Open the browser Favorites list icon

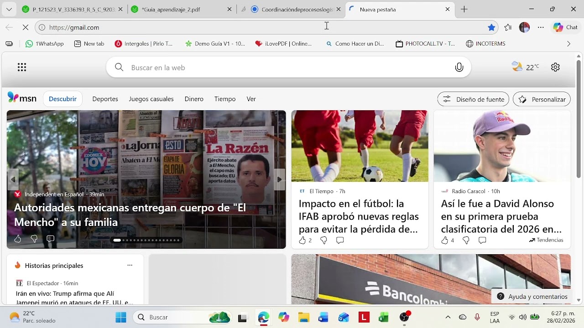pos(508,27)
